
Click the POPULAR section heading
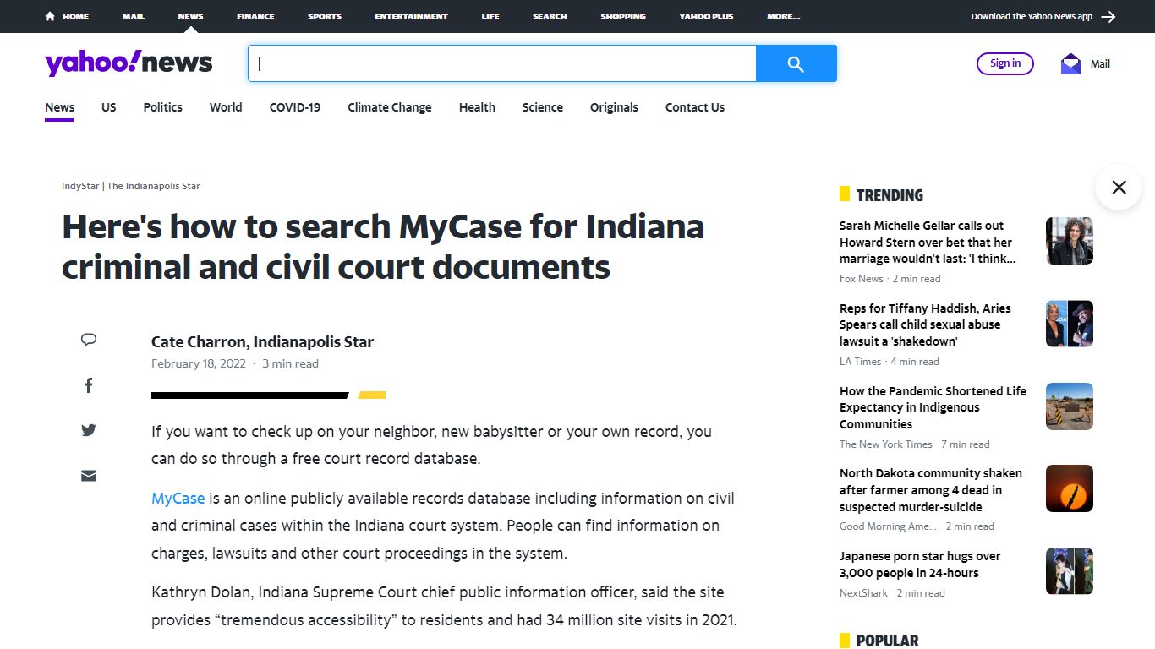coord(887,641)
